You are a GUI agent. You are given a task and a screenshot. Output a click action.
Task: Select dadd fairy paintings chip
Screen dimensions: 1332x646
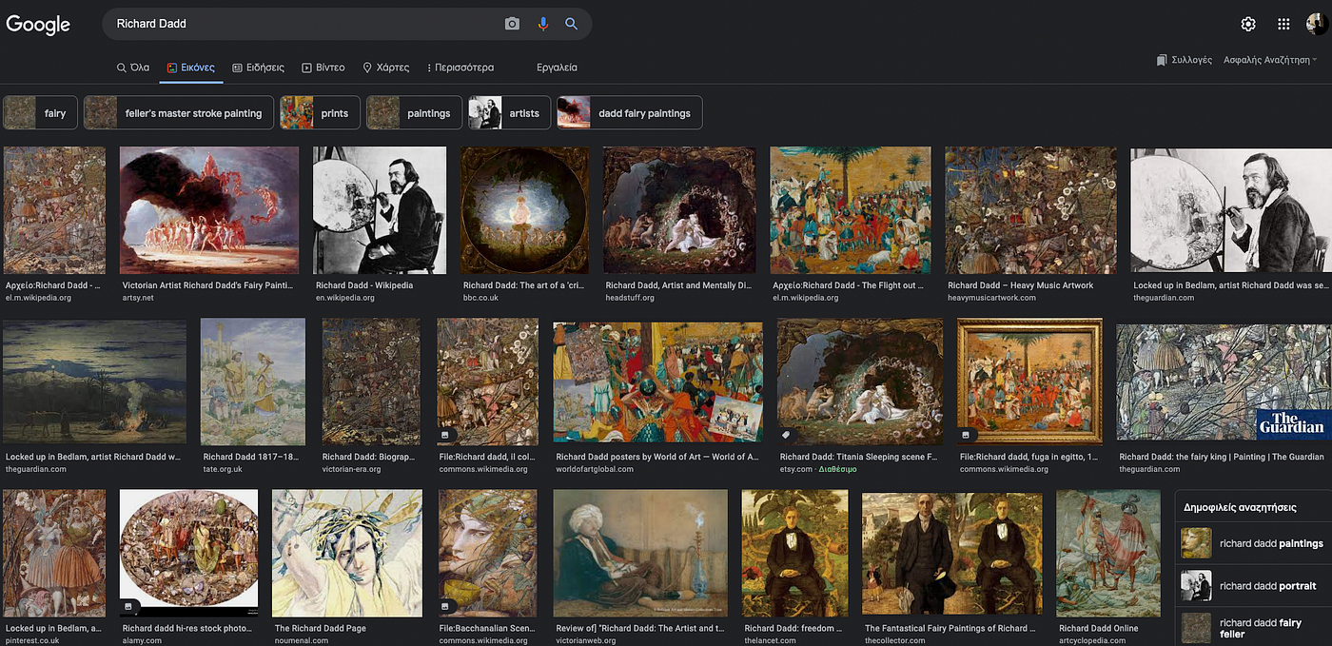point(630,112)
